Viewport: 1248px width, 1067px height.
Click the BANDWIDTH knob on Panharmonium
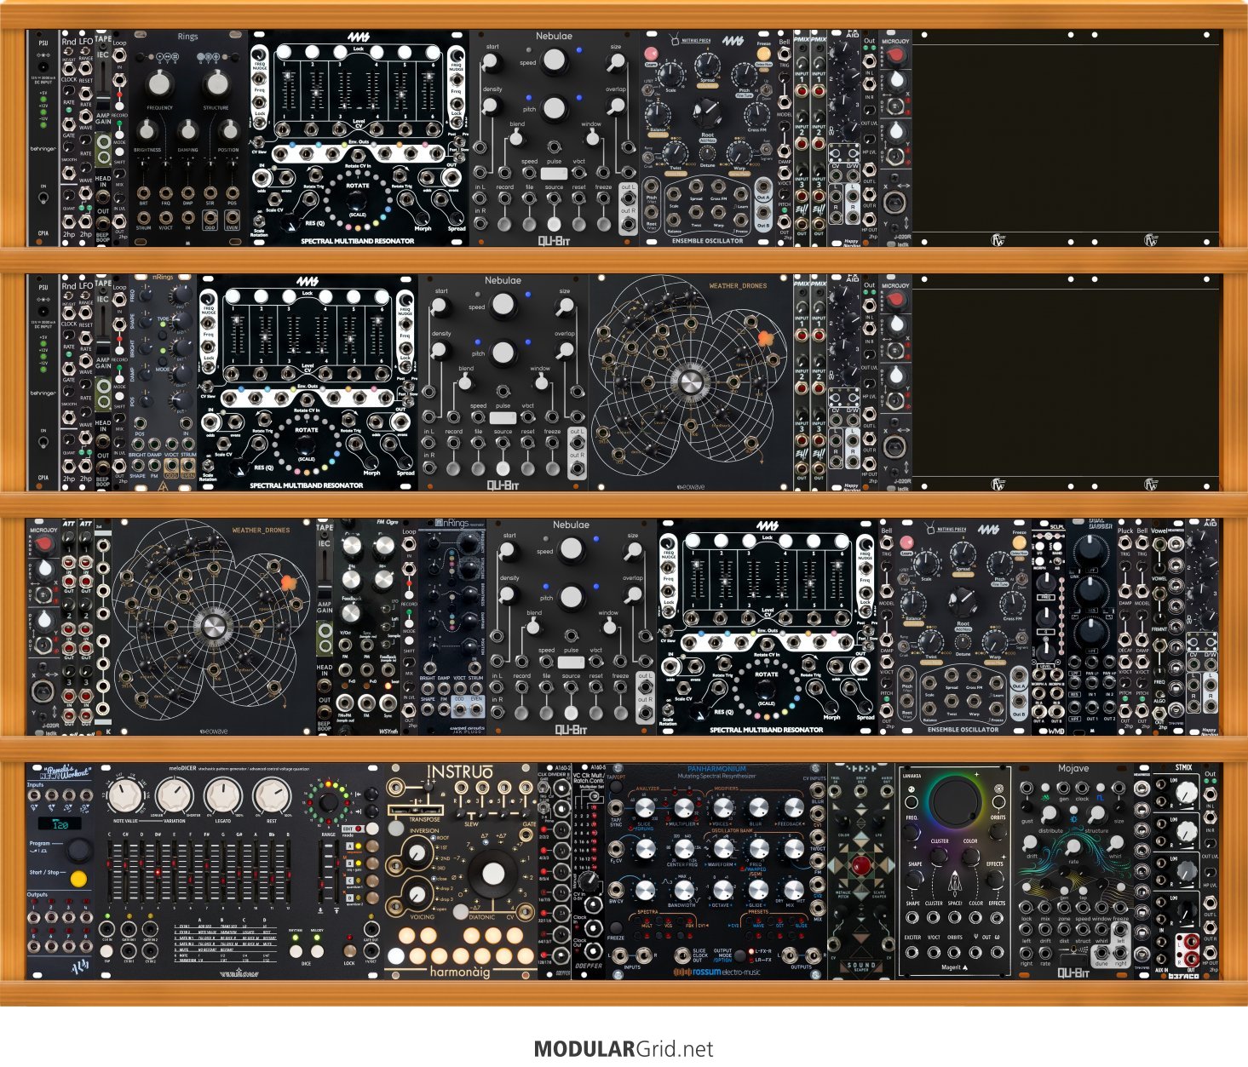pos(683,890)
